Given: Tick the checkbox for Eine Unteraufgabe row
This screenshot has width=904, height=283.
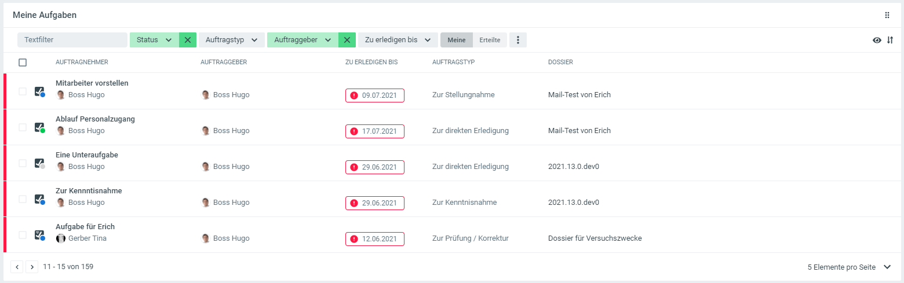Looking at the screenshot, I should click(x=23, y=163).
